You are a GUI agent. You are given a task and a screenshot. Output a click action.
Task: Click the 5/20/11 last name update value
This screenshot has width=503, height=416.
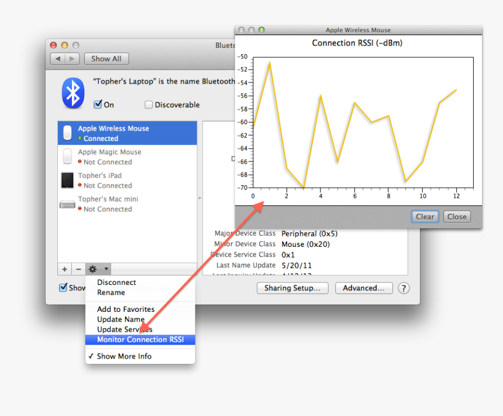point(297,266)
